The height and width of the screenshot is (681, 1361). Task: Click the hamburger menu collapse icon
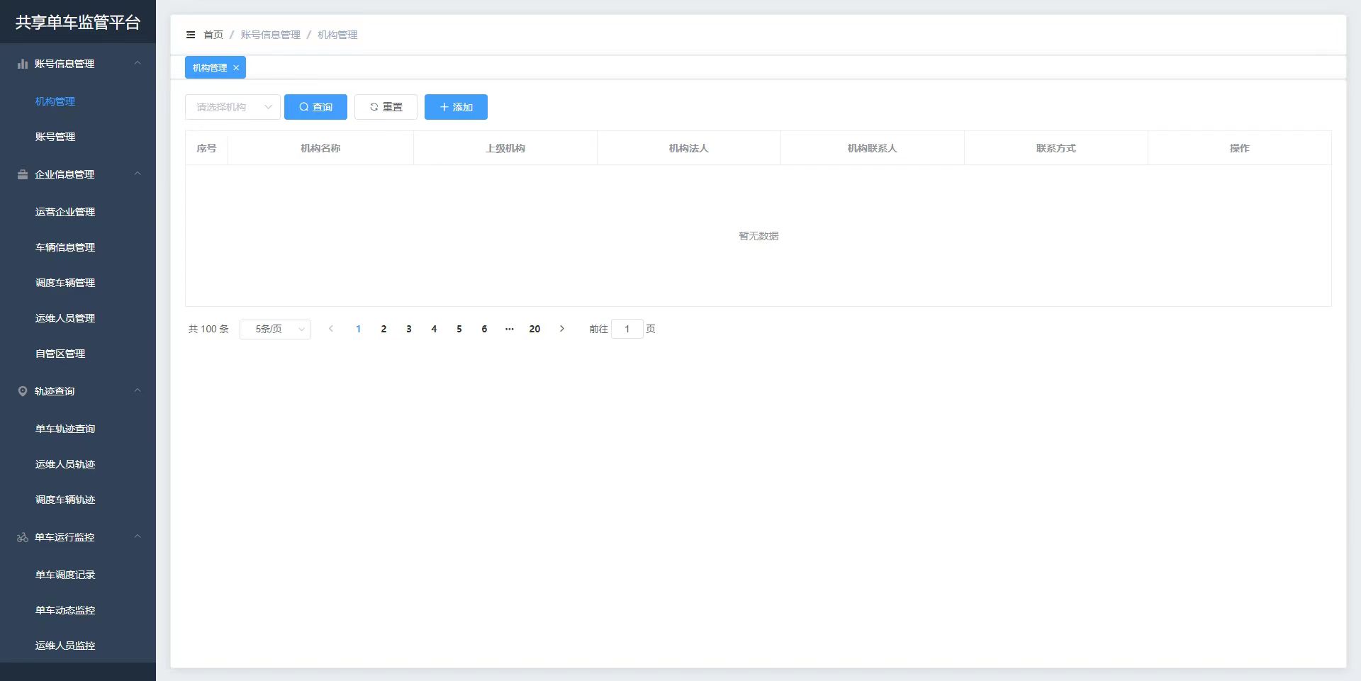click(x=191, y=35)
